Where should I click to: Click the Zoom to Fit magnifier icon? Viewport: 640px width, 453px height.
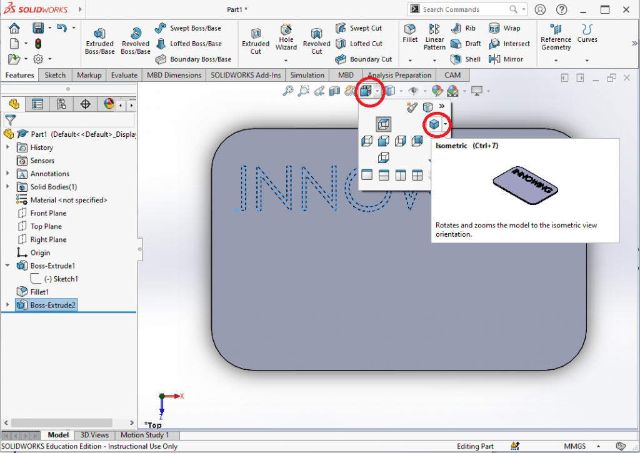click(288, 91)
